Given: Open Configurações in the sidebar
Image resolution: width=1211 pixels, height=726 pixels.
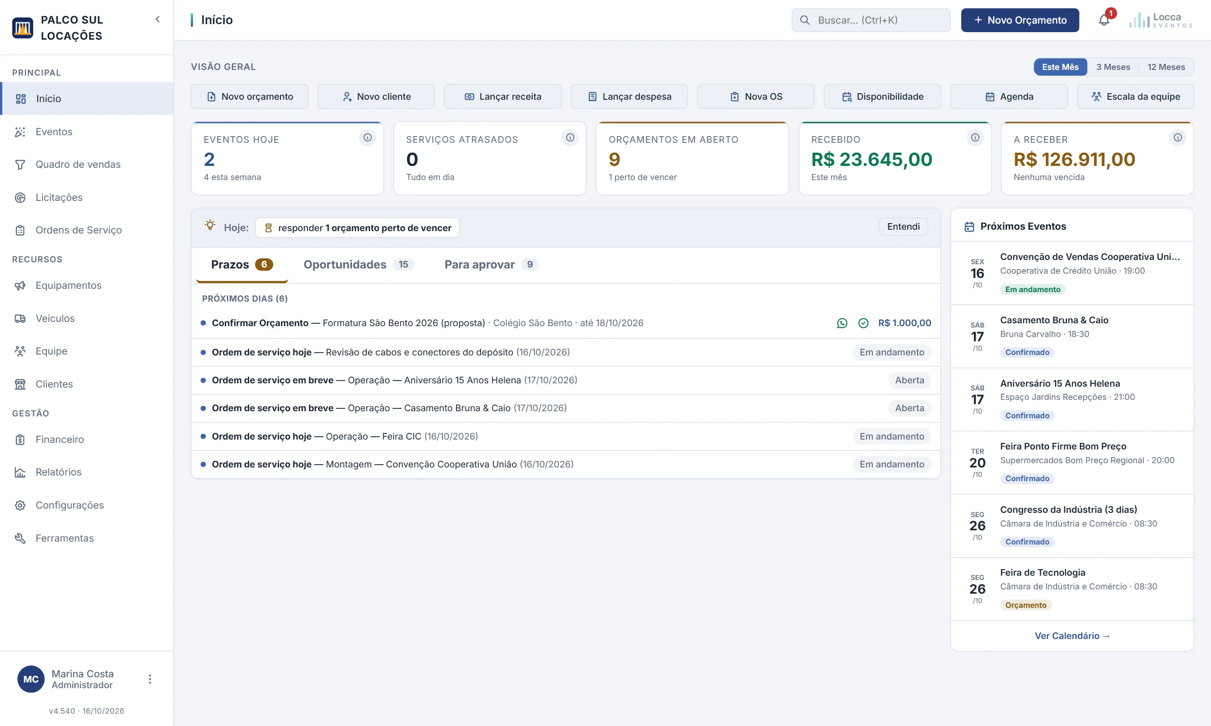Looking at the screenshot, I should coord(87,505).
